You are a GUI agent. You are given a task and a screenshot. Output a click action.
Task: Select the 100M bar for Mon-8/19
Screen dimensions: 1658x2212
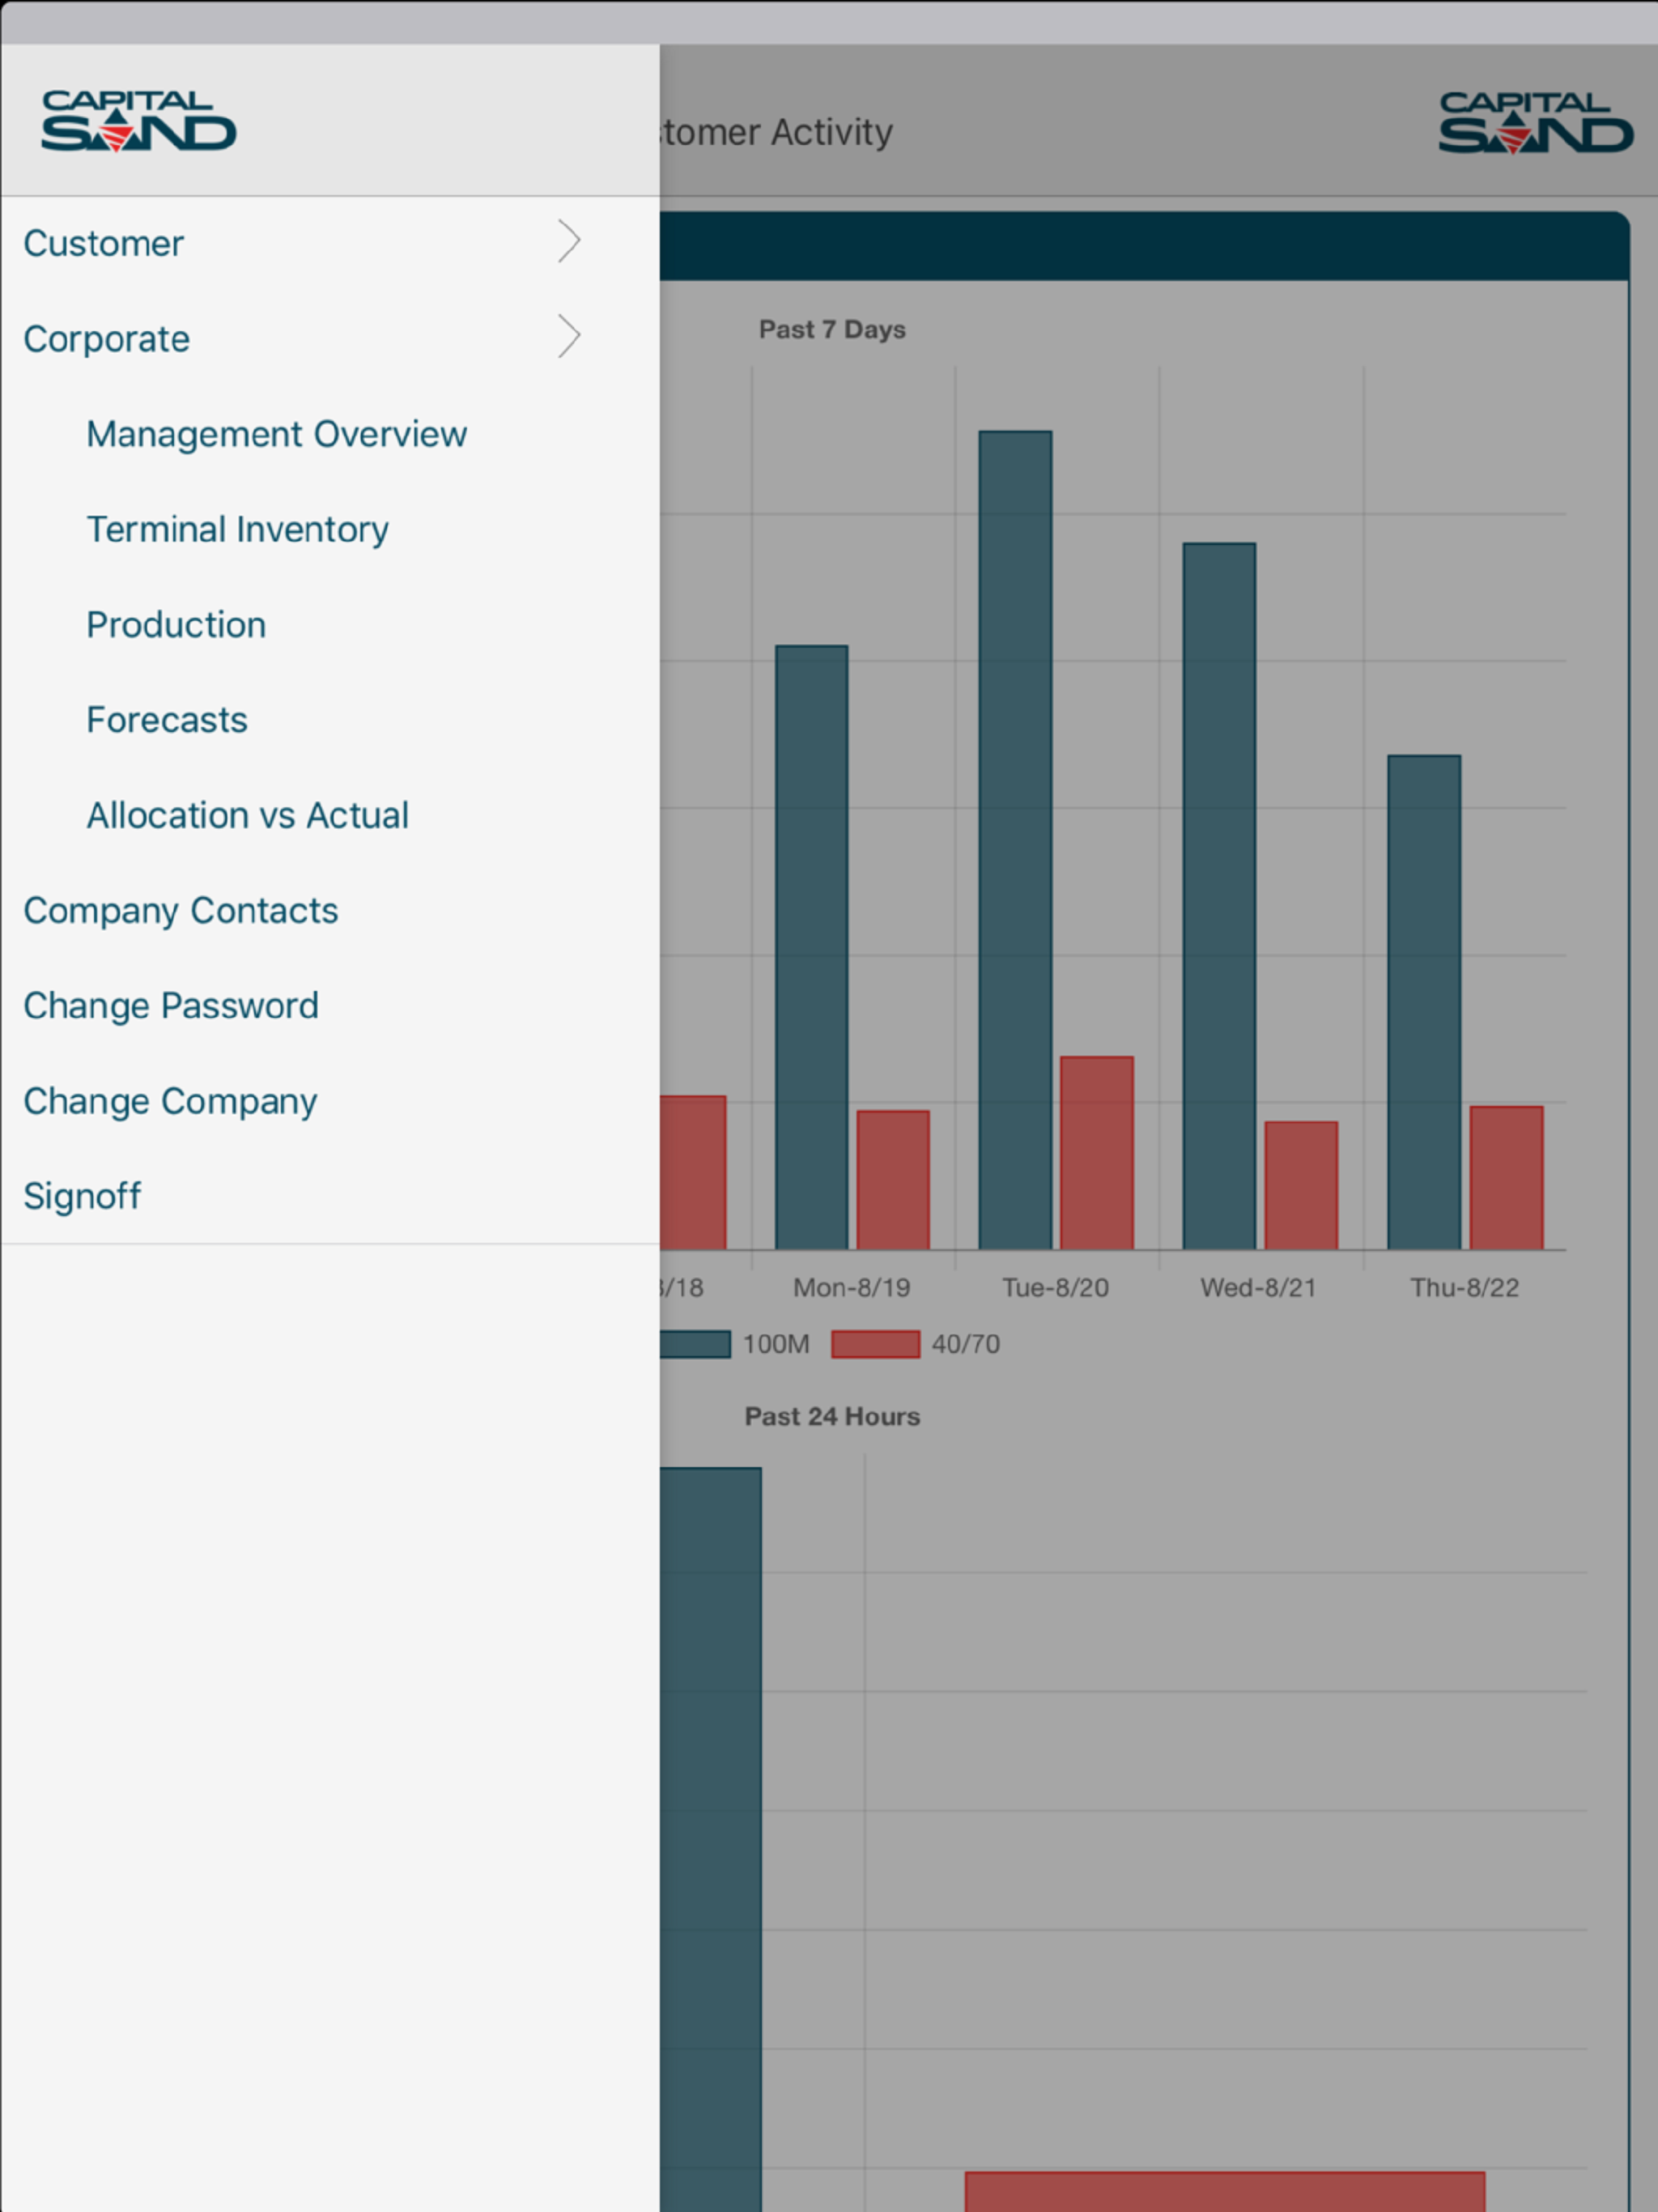pos(812,947)
